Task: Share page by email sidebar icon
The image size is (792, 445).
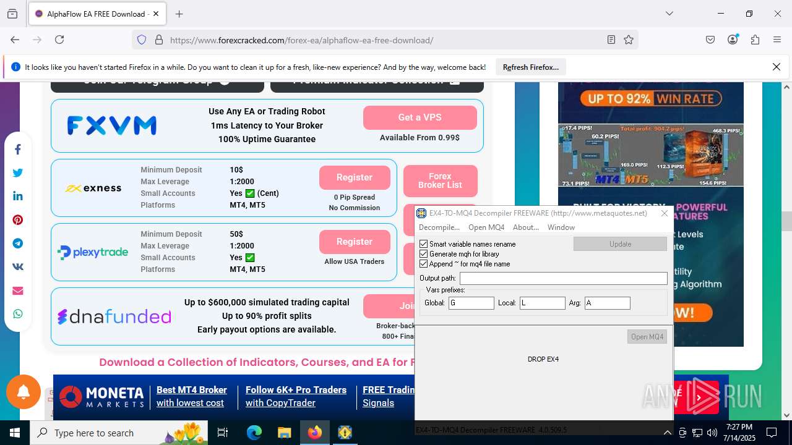Action: coord(17,290)
